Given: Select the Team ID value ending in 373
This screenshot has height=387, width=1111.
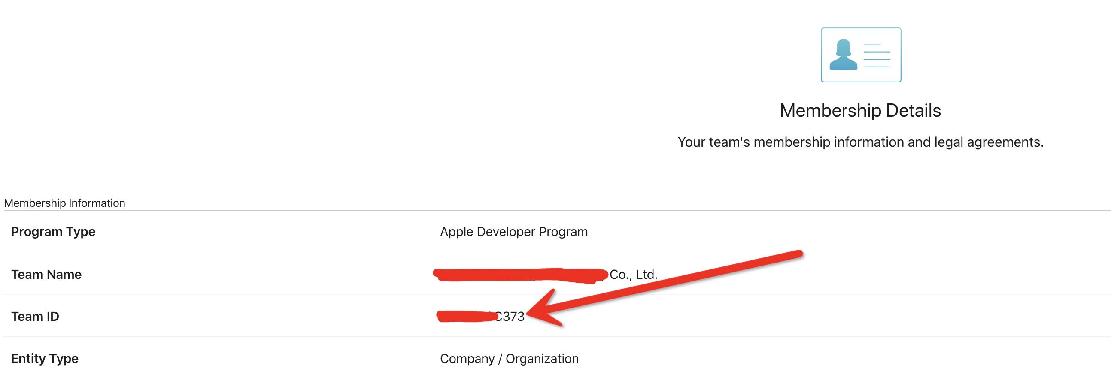Looking at the screenshot, I should coord(481,317).
